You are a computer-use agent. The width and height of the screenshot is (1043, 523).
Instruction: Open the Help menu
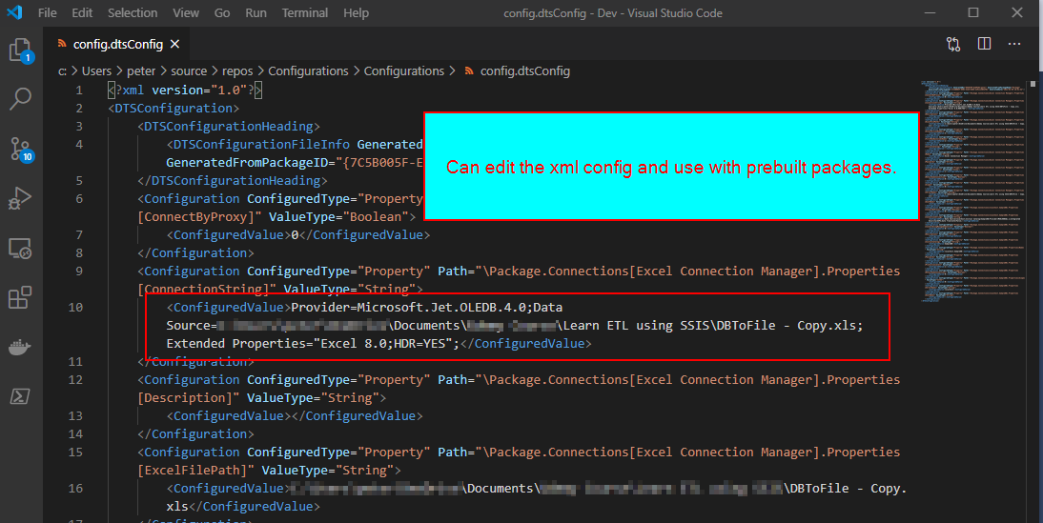pyautogui.click(x=356, y=12)
